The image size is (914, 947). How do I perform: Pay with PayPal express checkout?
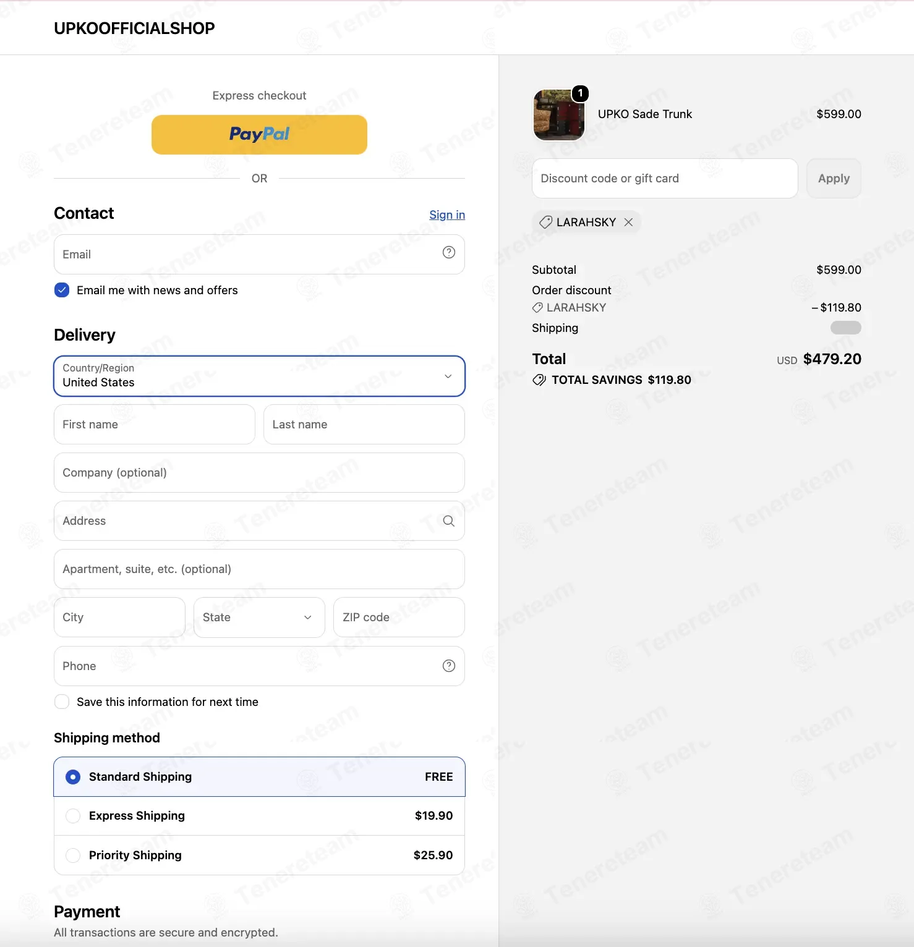(x=259, y=135)
